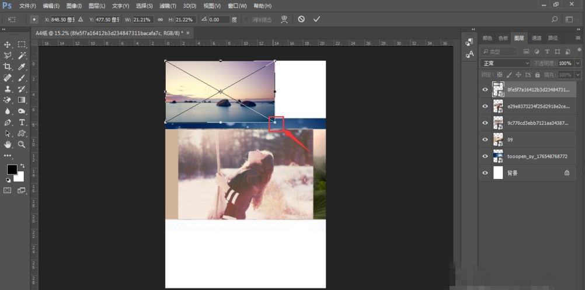Pick the Hand tool
The image size is (585, 290).
(x=8, y=144)
